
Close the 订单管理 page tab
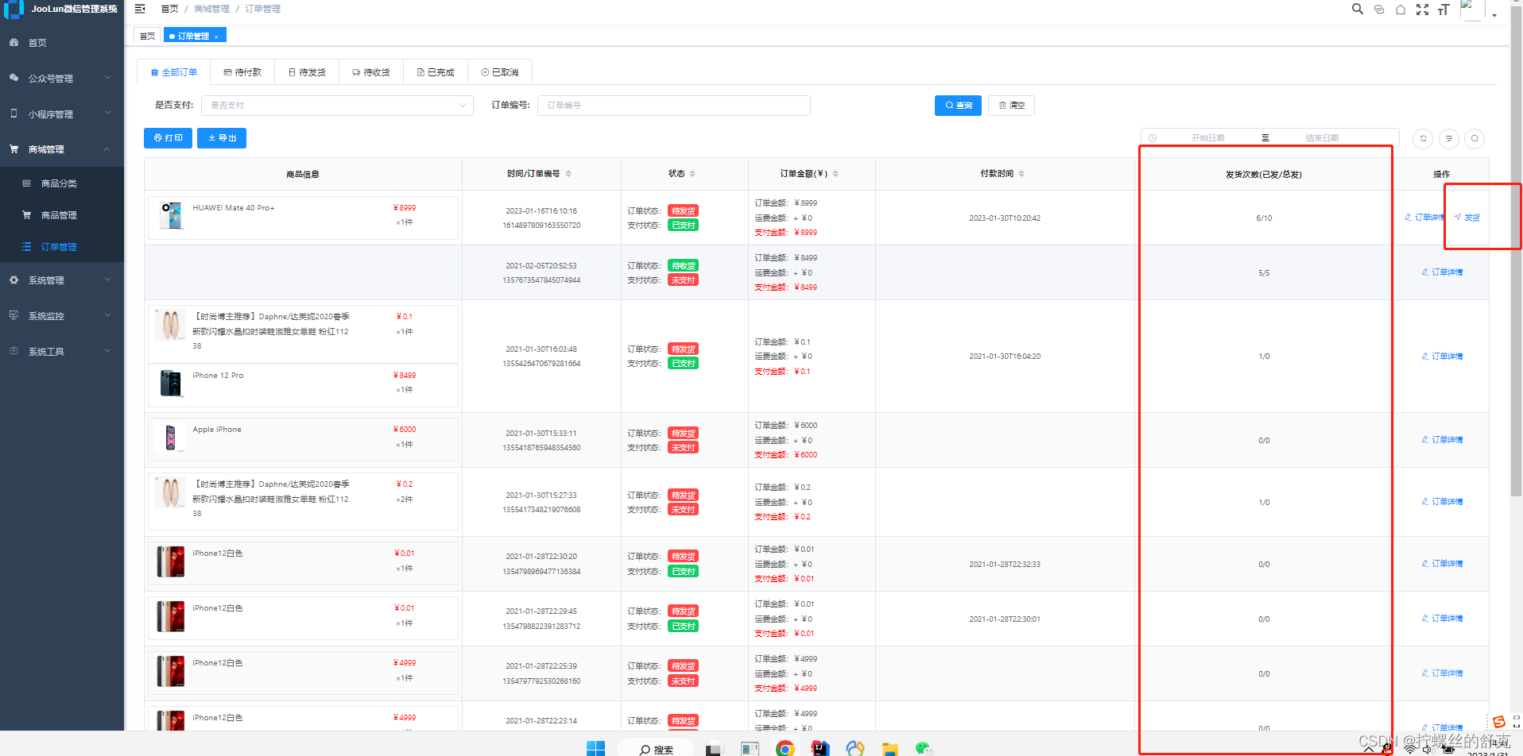tap(216, 37)
